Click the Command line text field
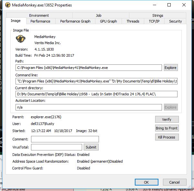This screenshot has width=194, height=191. 96,81
